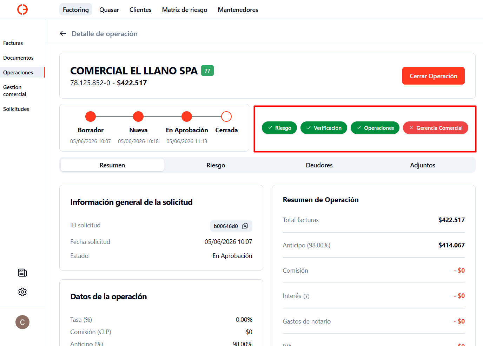Click the date 05/06/2026 11:13
The height and width of the screenshot is (346, 483).
(x=187, y=141)
